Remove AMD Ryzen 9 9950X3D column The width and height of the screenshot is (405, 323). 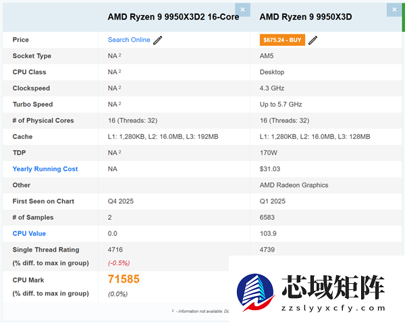[394, 10]
